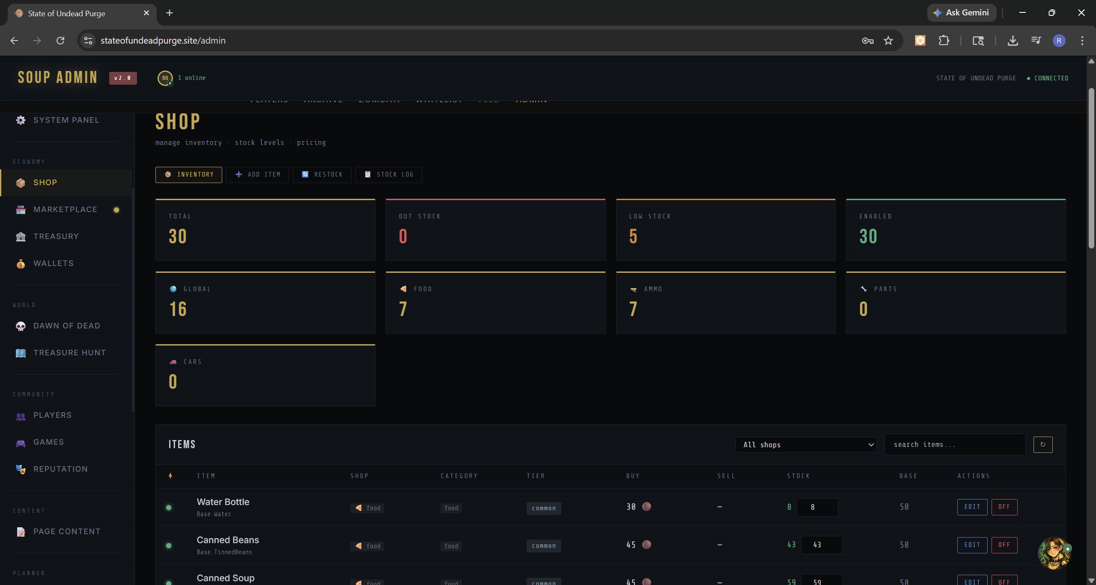Edit the Canned Beans item

tap(972, 545)
